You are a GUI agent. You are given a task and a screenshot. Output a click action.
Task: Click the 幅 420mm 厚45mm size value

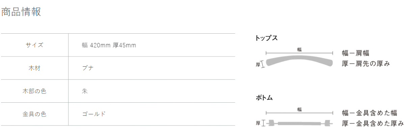[x=109, y=45]
